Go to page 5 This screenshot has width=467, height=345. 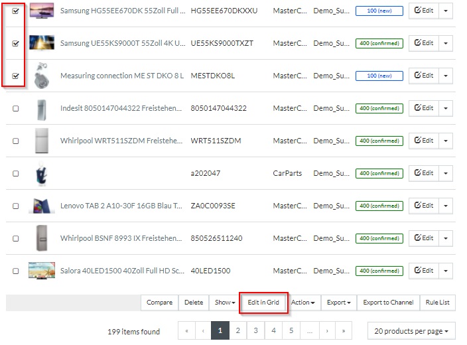coord(291,330)
